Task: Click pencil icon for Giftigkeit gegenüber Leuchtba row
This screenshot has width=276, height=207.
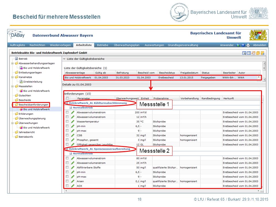Action: 72,145
